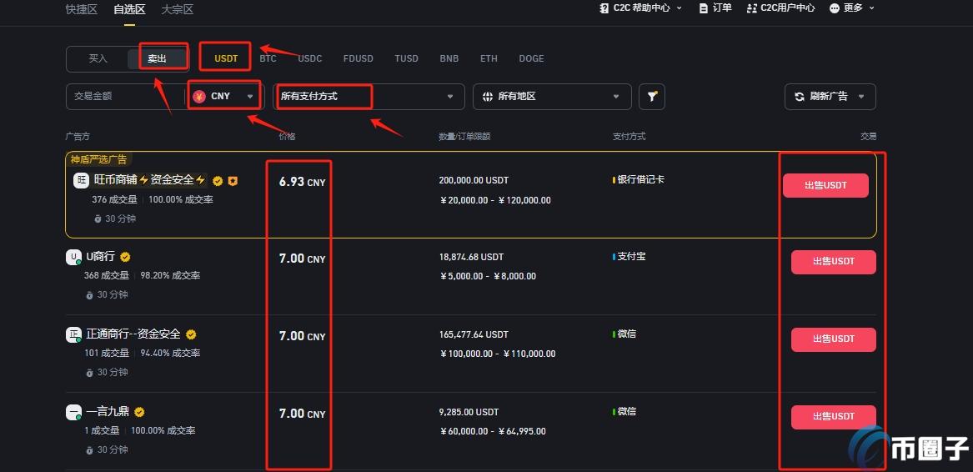Click the 30 分钟 timer icon for U商行
973x472 pixels.
point(89,295)
